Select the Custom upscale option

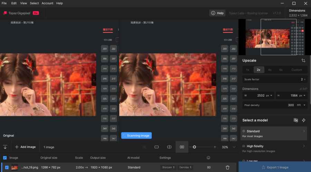click(x=296, y=70)
